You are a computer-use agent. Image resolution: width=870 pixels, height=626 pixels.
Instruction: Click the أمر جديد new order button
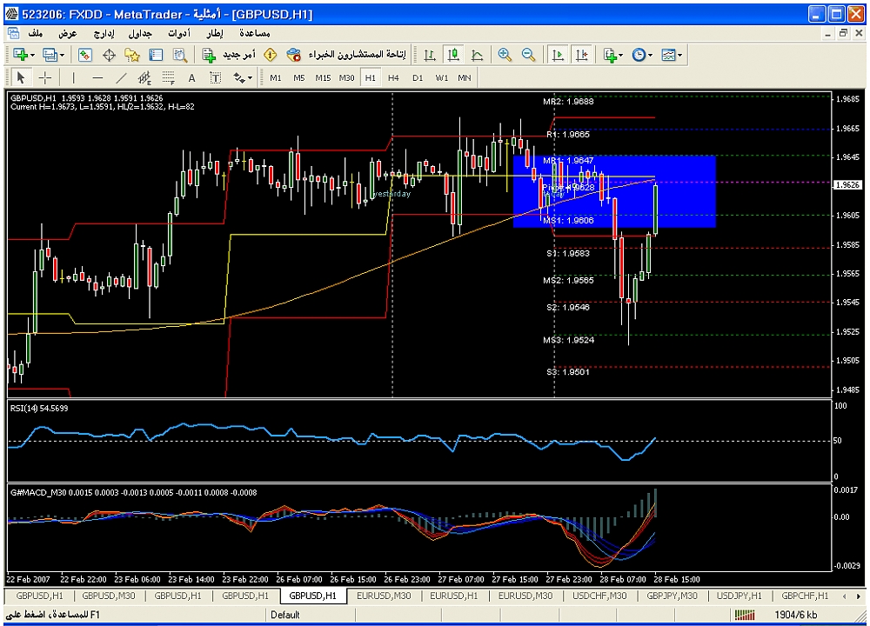tap(228, 55)
